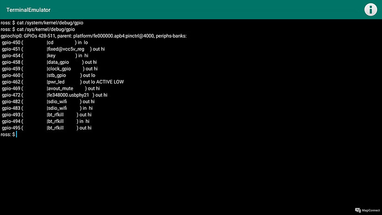The image size is (382, 215).
Task: Select the gpio-460 stb_gpio row
Action: tap(49, 75)
